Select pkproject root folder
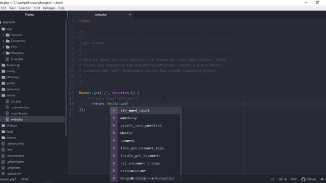The height and width of the screenshot is (183, 326). pos(9,22)
